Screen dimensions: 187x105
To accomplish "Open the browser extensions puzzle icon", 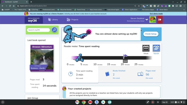I will point(173,6).
